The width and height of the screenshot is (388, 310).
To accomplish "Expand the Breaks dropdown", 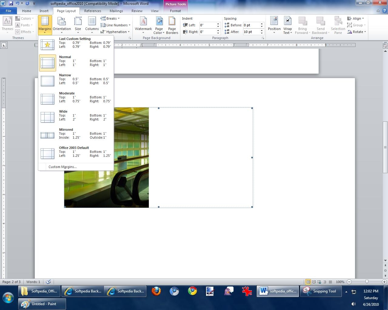I will coord(110,18).
